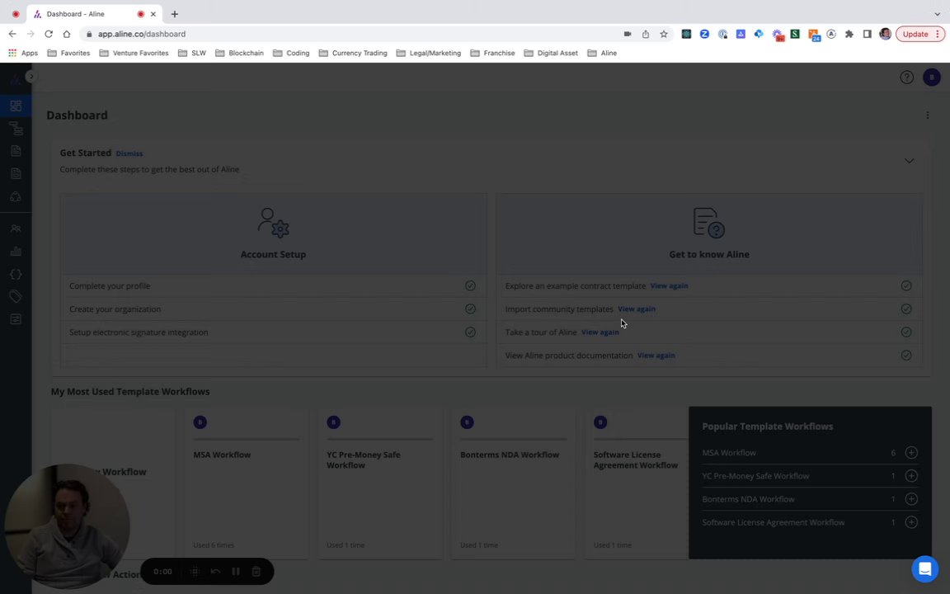The width and height of the screenshot is (950, 594).
Task: Open the Bonterms NDA Workflow card
Action: pyautogui.click(x=513, y=483)
